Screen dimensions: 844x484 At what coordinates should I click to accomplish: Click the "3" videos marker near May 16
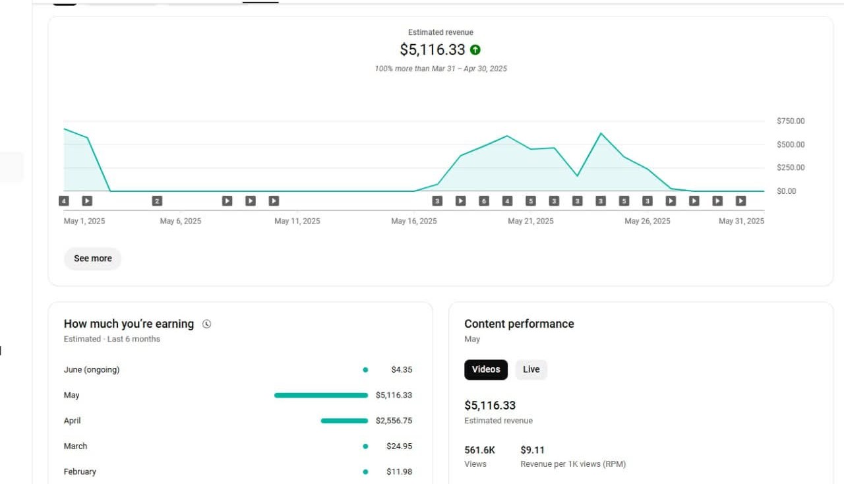pyautogui.click(x=437, y=200)
